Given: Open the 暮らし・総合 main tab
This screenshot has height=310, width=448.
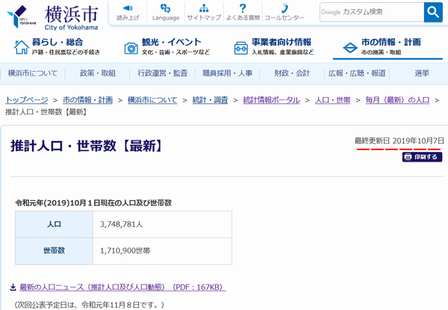Looking at the screenshot, I should pos(57,46).
